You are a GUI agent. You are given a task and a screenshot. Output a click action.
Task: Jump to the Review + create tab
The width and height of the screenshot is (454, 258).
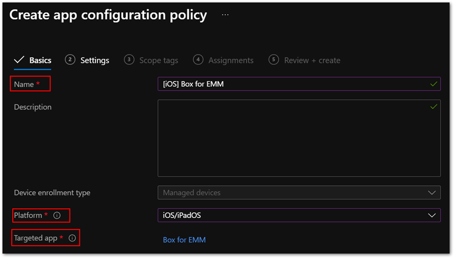[x=304, y=60]
